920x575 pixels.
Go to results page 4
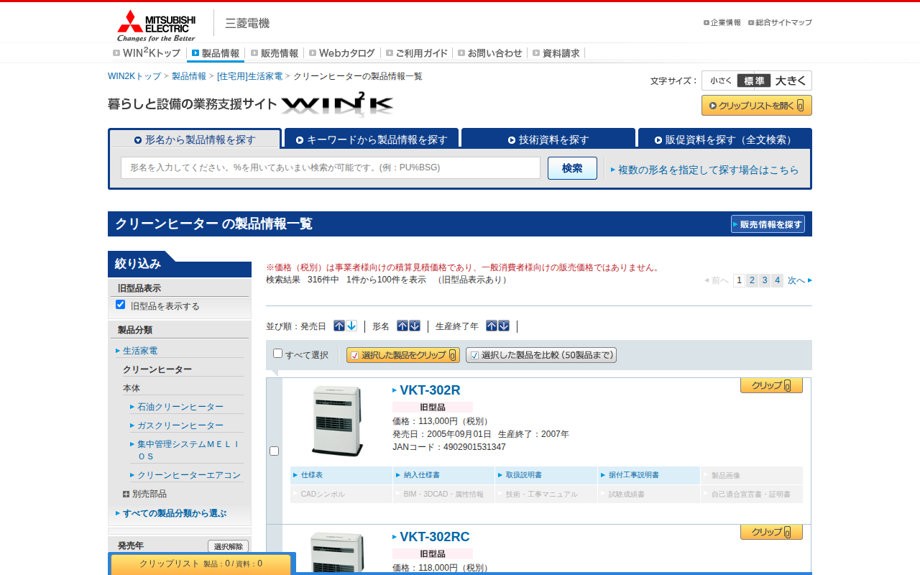[777, 280]
